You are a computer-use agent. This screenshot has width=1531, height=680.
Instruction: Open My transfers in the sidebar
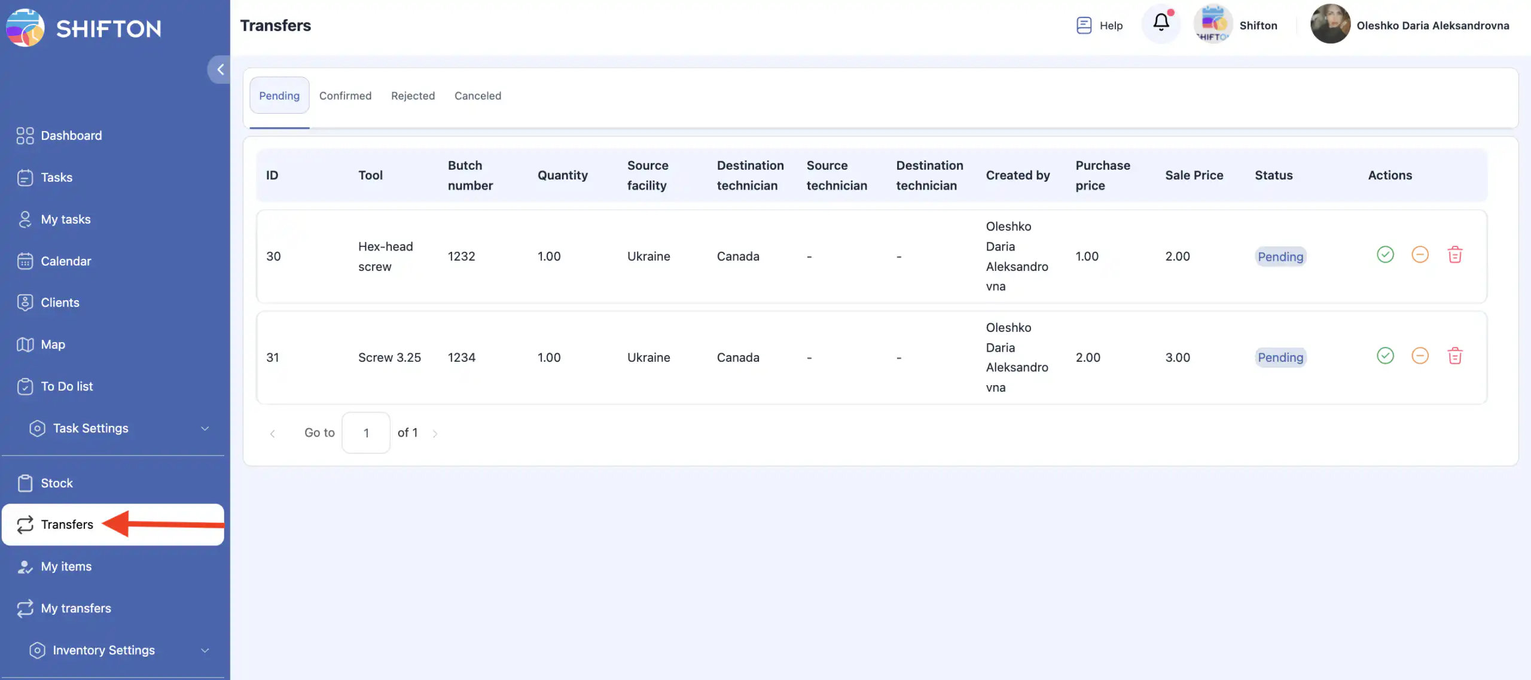click(76, 608)
